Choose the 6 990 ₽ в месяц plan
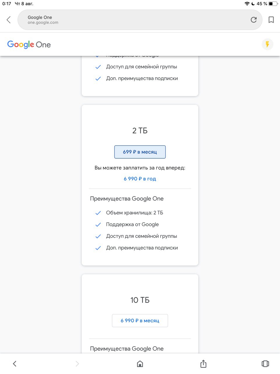 pyautogui.click(x=140, y=321)
